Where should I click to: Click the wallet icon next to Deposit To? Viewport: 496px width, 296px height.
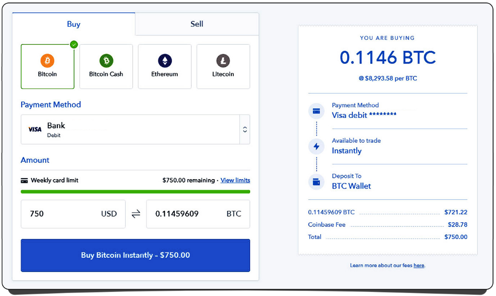pos(316,182)
